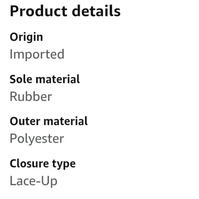Click the word material after Outer
Screen dimensions: 199x199
66,121
